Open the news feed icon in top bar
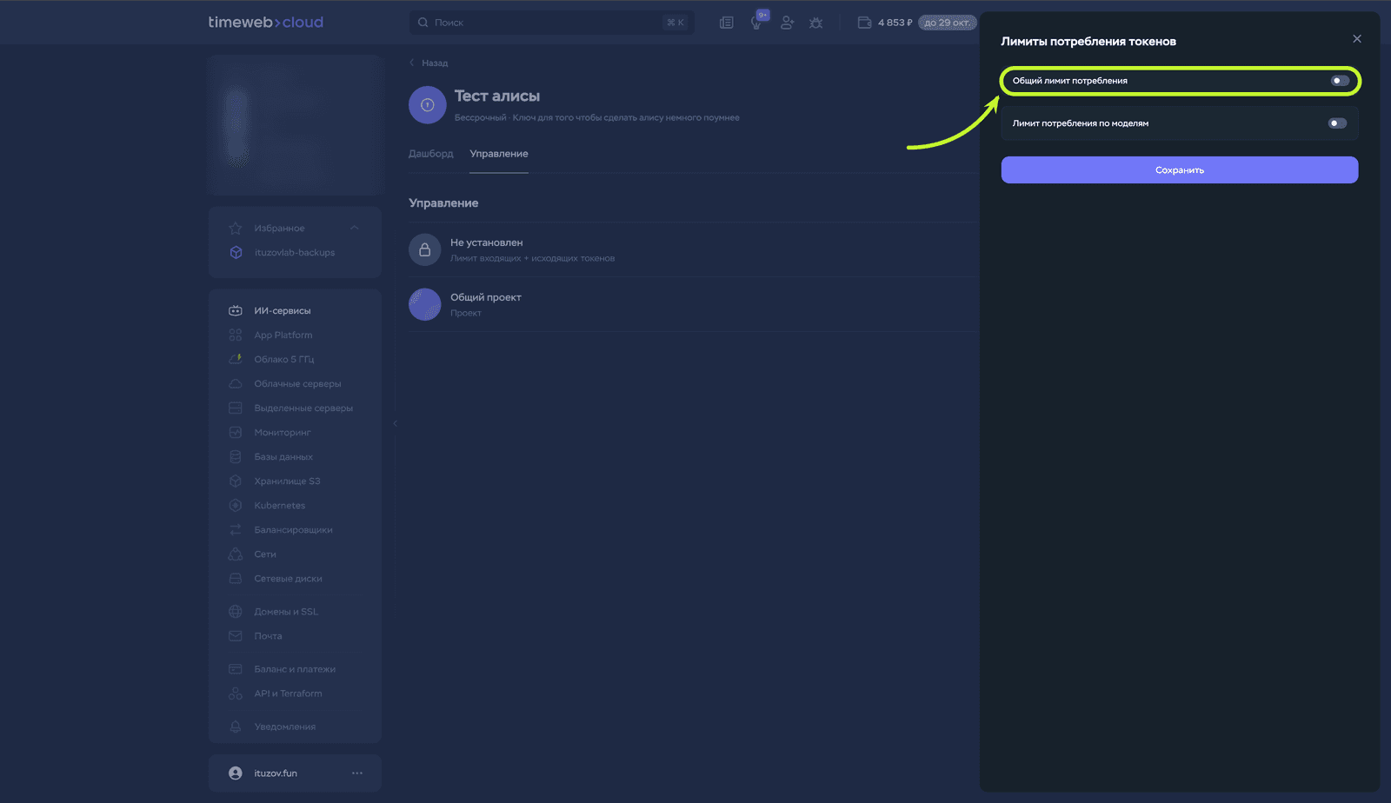This screenshot has width=1391, height=803. click(x=727, y=23)
